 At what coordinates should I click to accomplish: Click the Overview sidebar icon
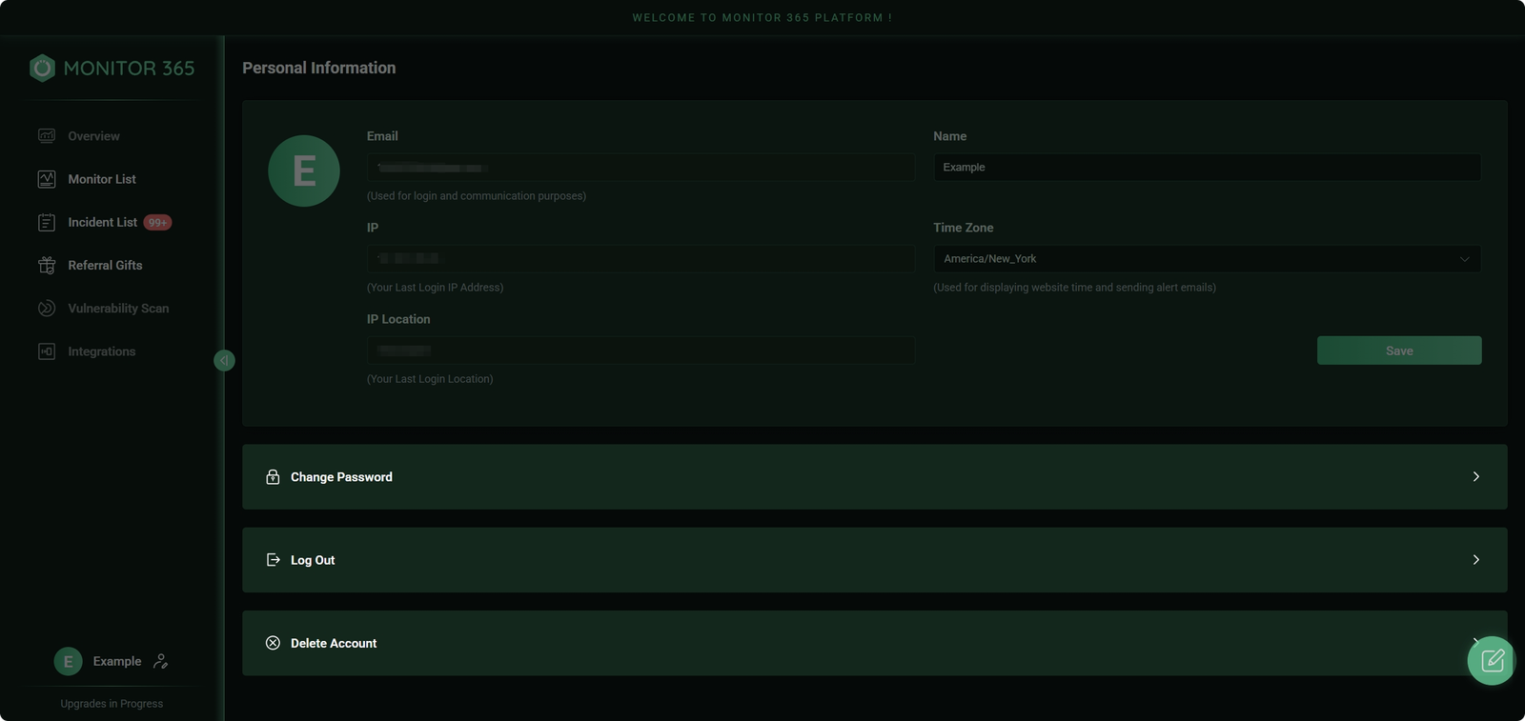pos(47,136)
